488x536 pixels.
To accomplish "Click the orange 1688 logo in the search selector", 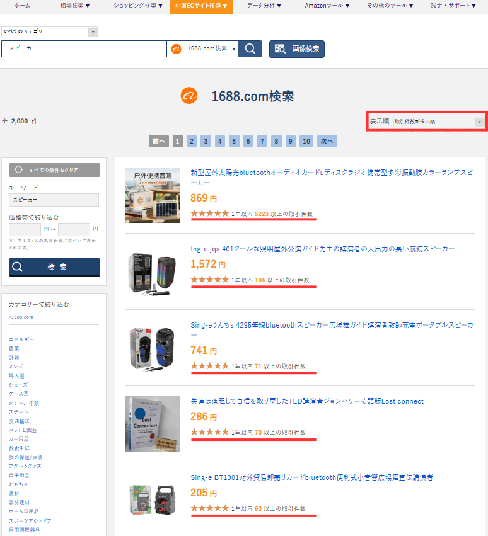I will pyautogui.click(x=177, y=49).
